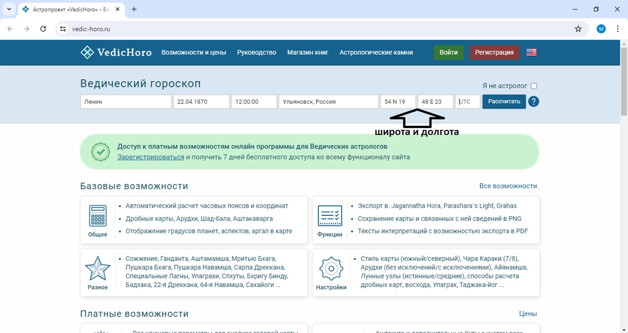628x333 pixels.
Task: Bookmark this page with the star icon
Action: (x=578, y=29)
